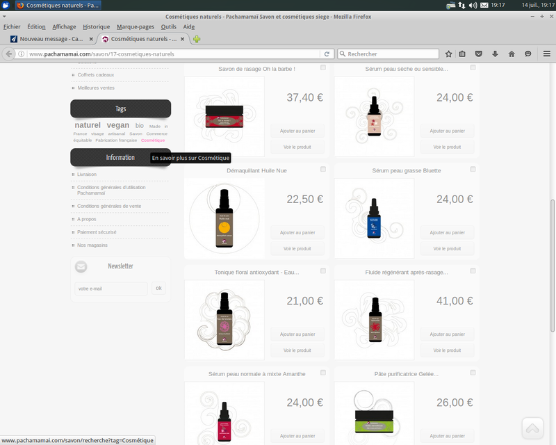Click the scroll-to-top arrow button

(x=532, y=428)
